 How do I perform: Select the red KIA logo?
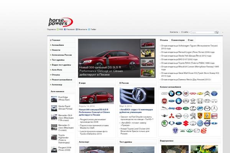click(179, 109)
